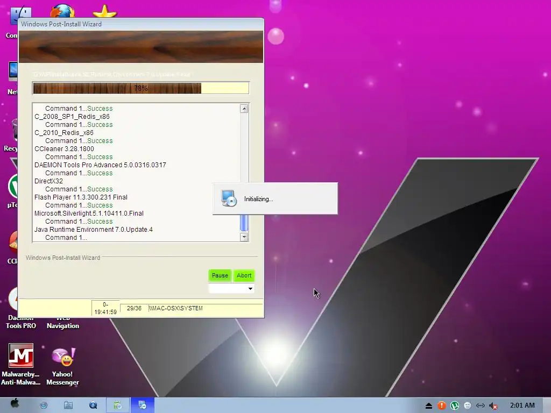The width and height of the screenshot is (551, 413).
Task: Click the scroll down arrow of the install log
Action: [x=244, y=237]
